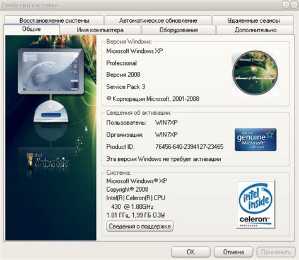Click the round Windows XP disc logo

coord(255,73)
